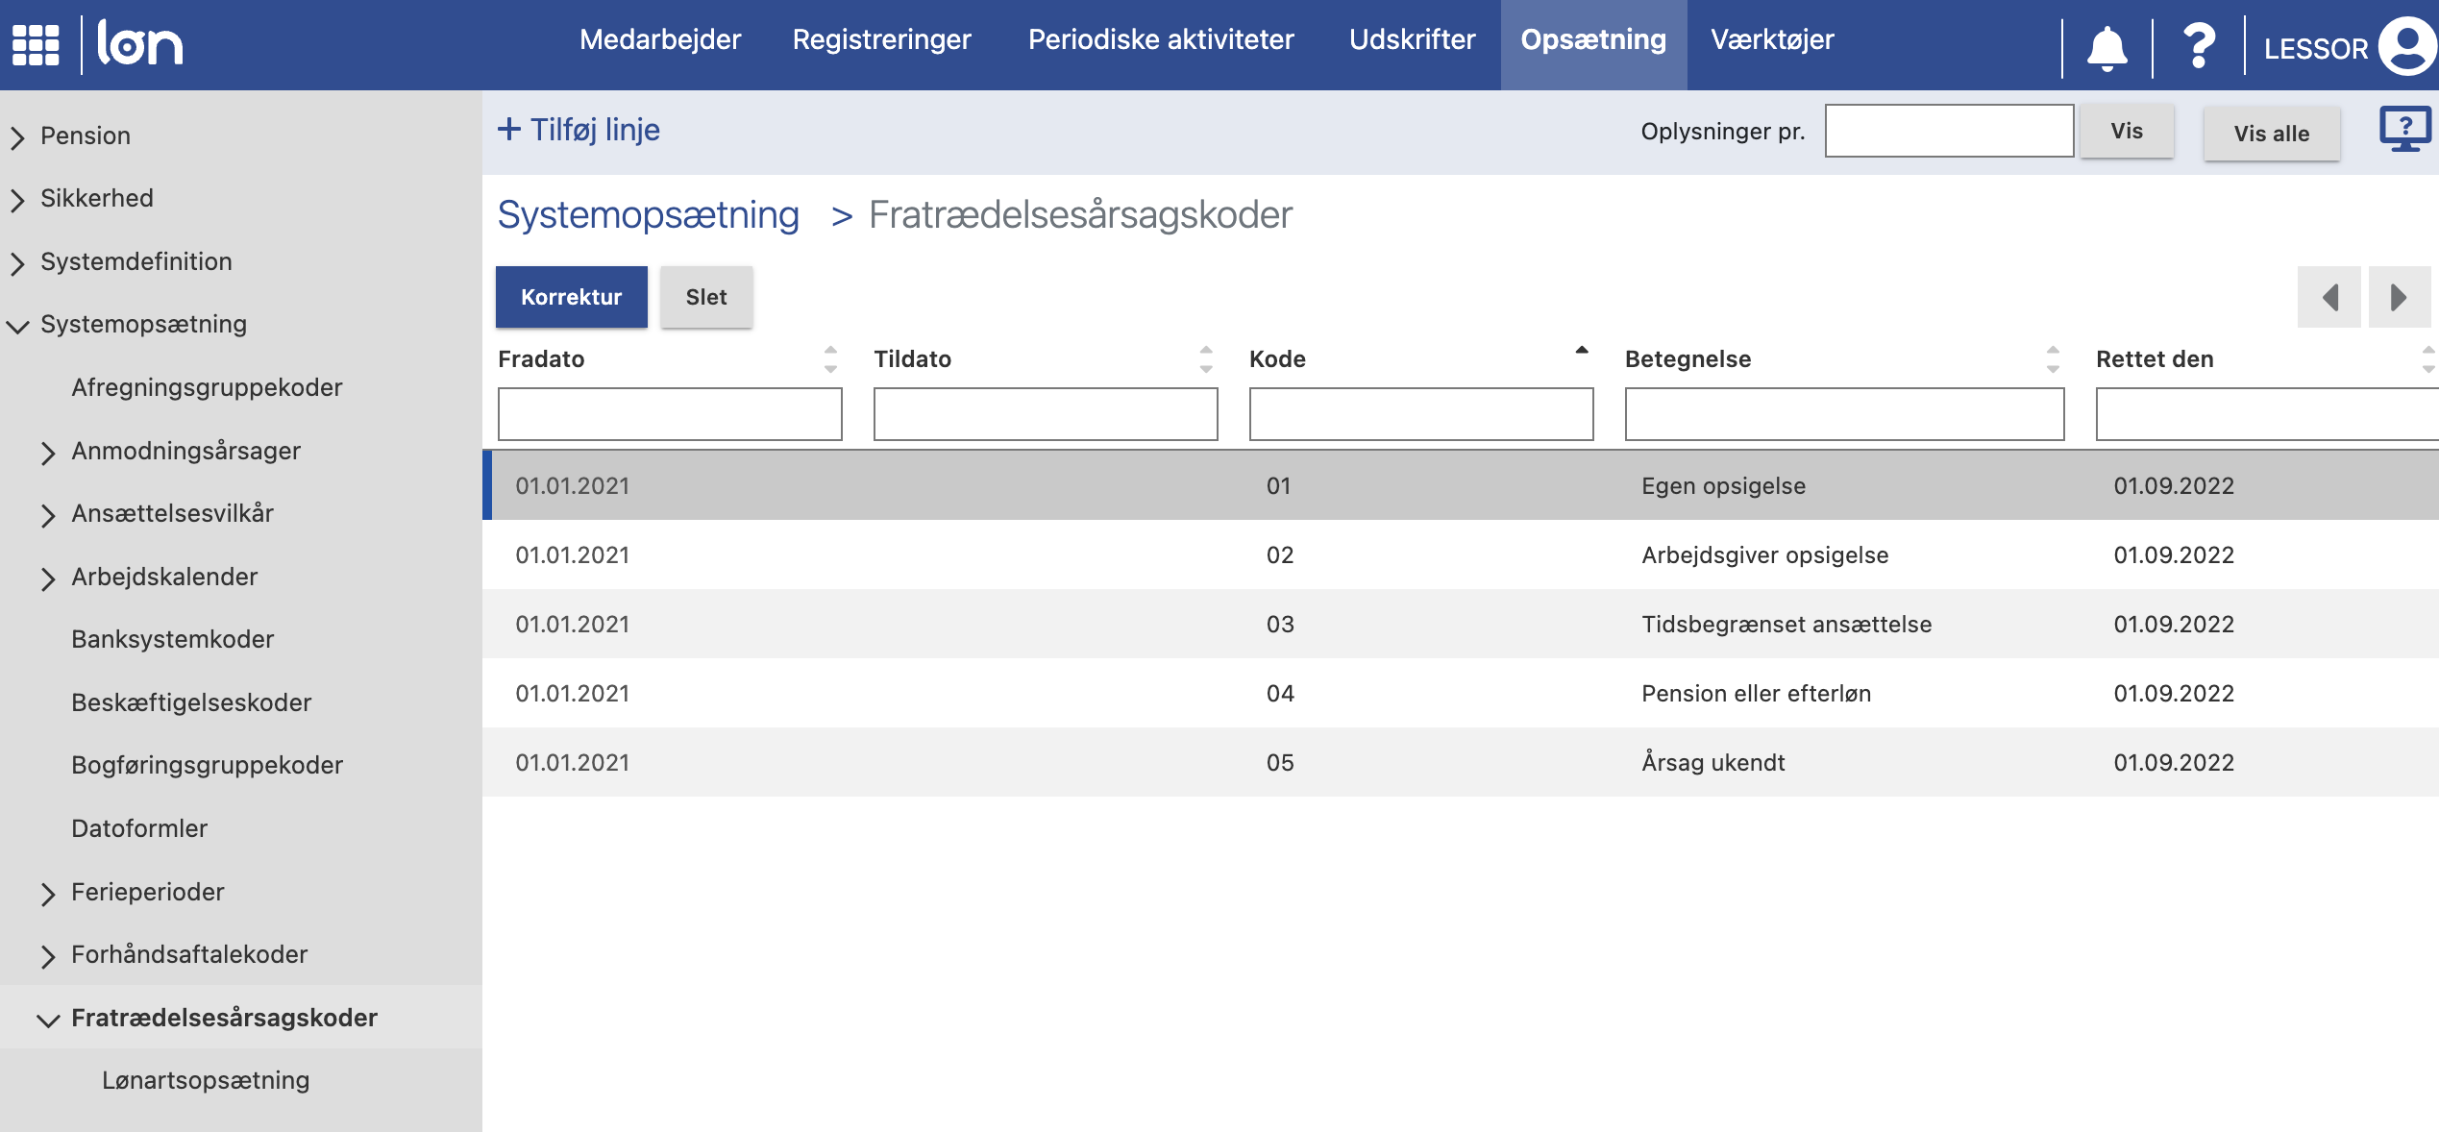This screenshot has height=1132, width=2439.
Task: Switch to the Medarbejder menu tab
Action: click(660, 39)
